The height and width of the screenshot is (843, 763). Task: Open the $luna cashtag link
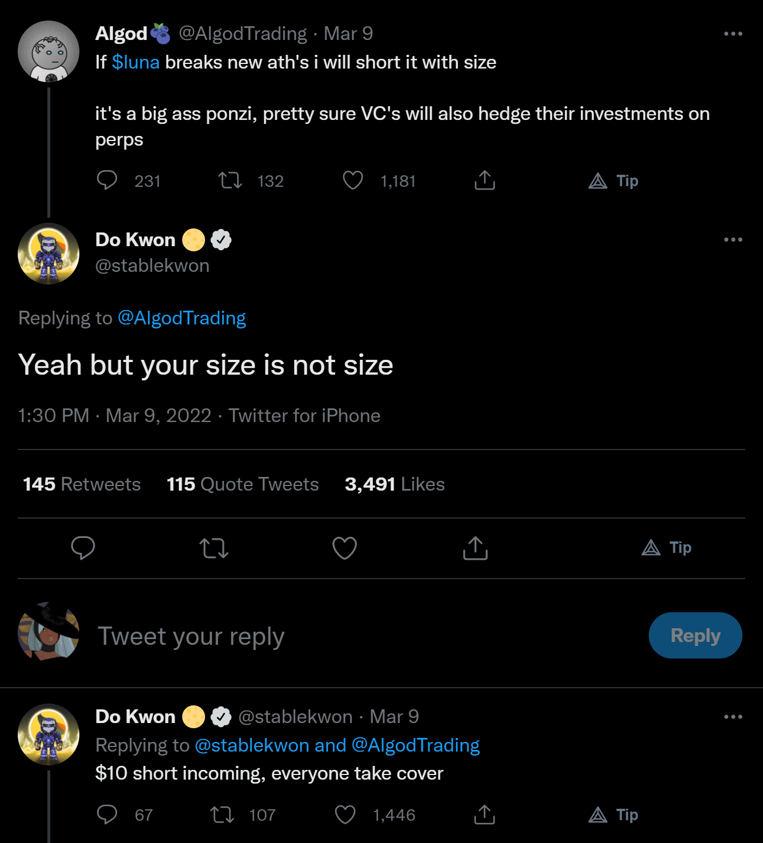tap(135, 62)
